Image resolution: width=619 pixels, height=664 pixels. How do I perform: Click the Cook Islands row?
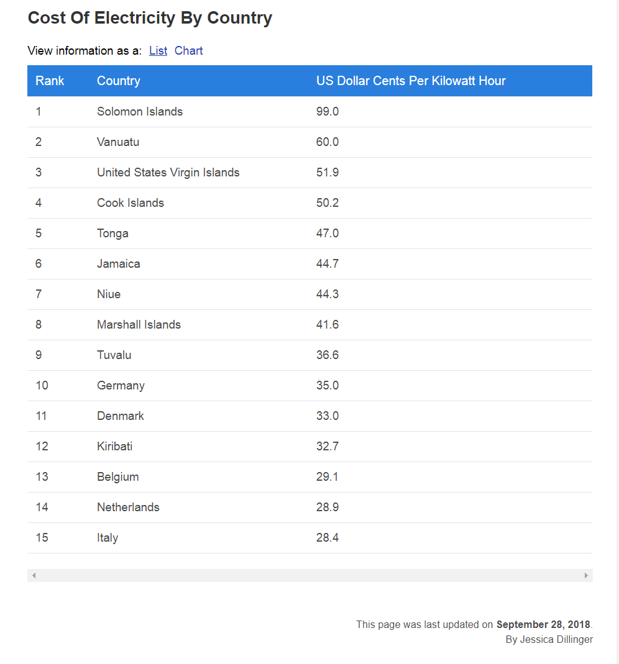pos(309,203)
